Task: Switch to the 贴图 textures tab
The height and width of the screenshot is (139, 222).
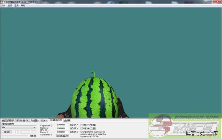Action: (x=35, y=121)
